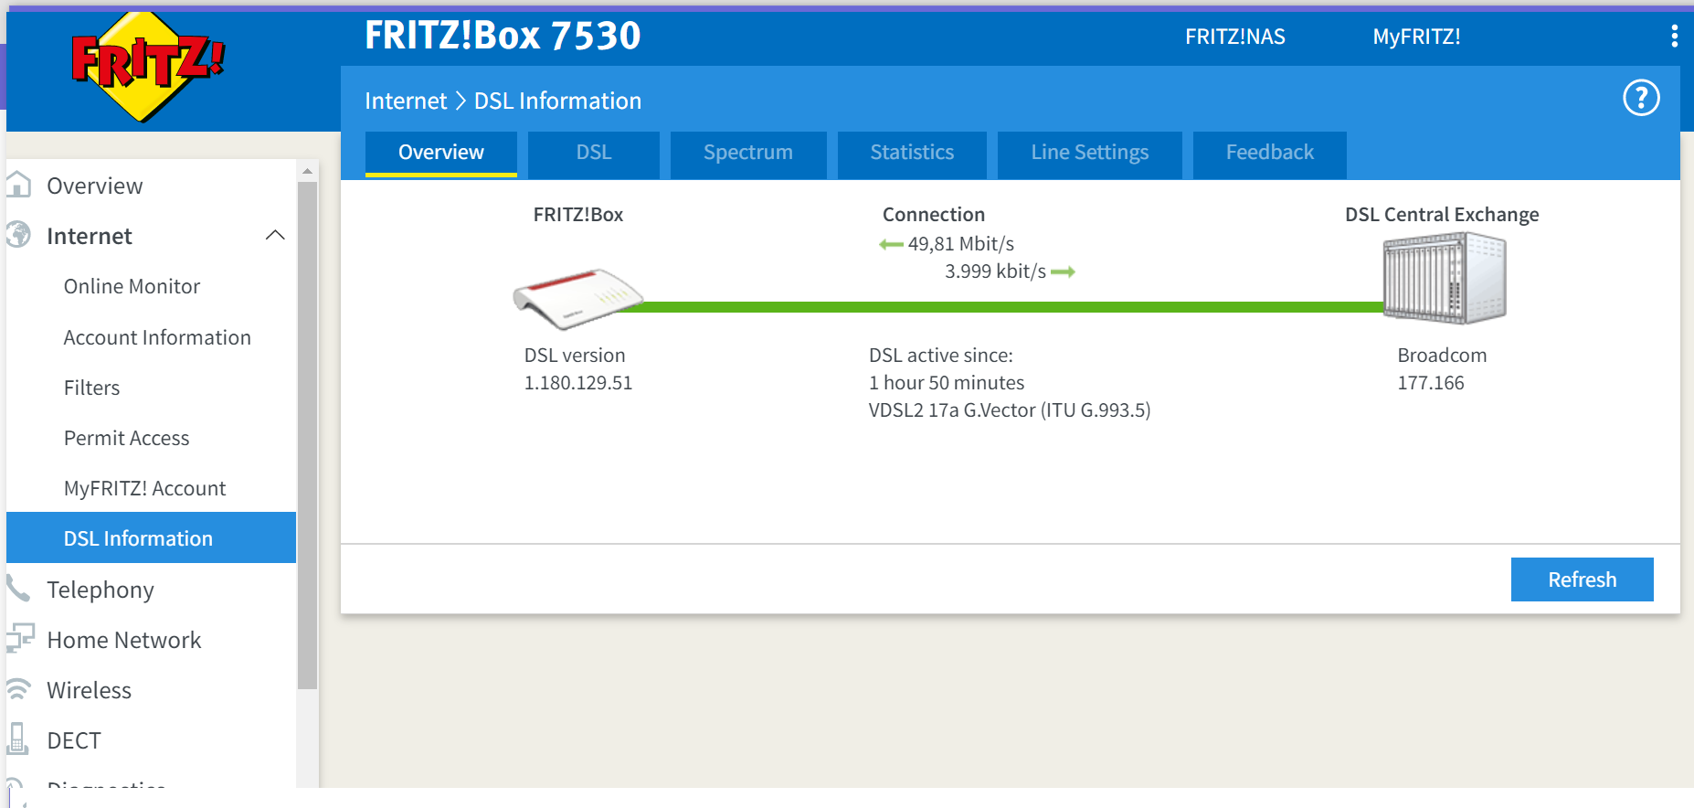This screenshot has height=808, width=1694.
Task: Switch to the Statistics tab
Action: click(911, 153)
